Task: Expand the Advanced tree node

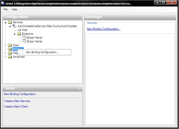Action: click(x=5, y=57)
